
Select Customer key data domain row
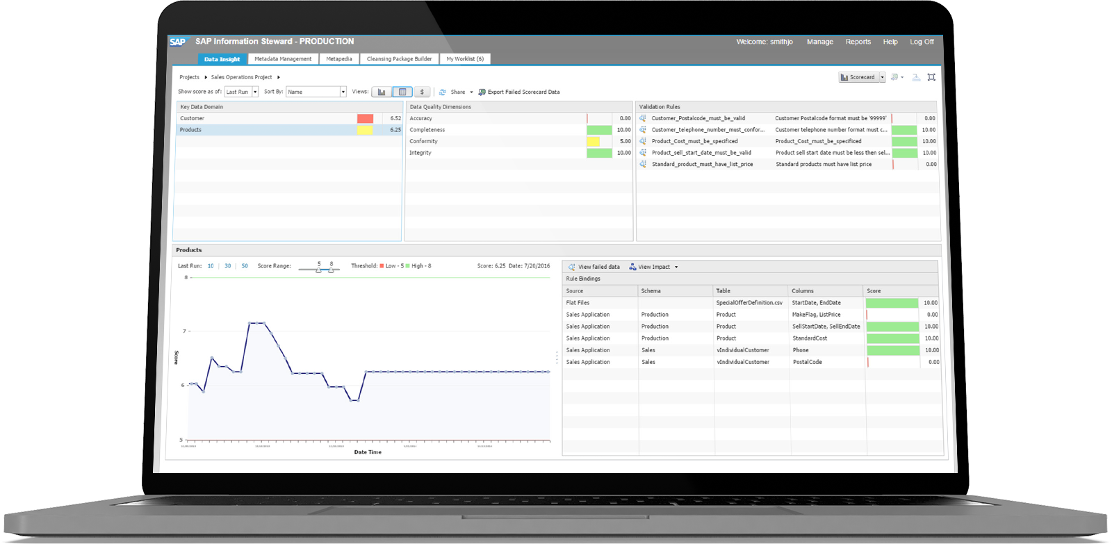pyautogui.click(x=289, y=118)
